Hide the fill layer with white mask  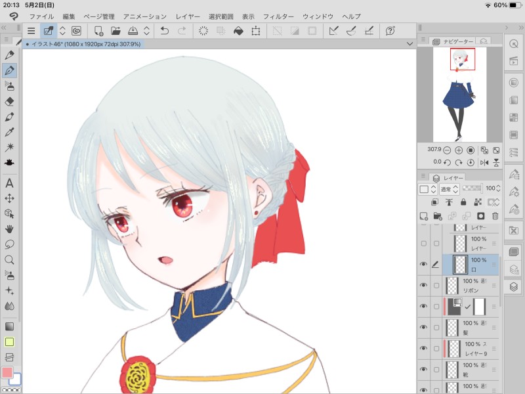coord(423,306)
